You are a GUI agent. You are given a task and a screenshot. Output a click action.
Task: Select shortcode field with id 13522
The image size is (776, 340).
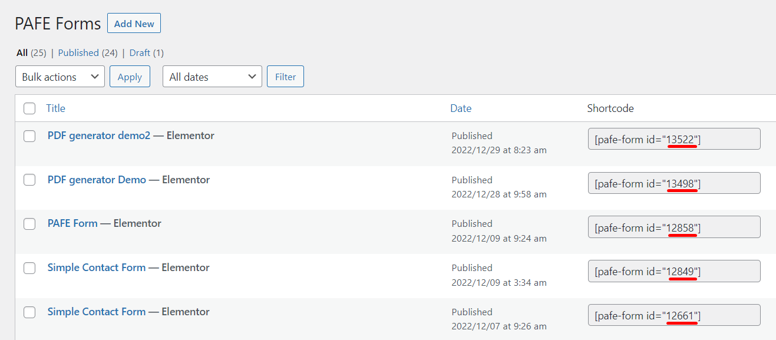pos(674,139)
